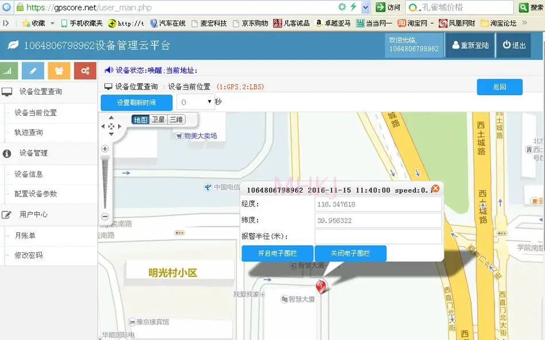Open 月账单 in the sidebar
Viewport: 545px width, 340px height.
(25, 236)
